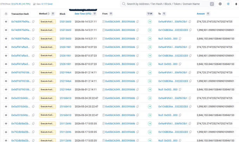The height and width of the screenshot is (142, 239).
Task: Toggle the sun theme mode icon
Action: 228,4
